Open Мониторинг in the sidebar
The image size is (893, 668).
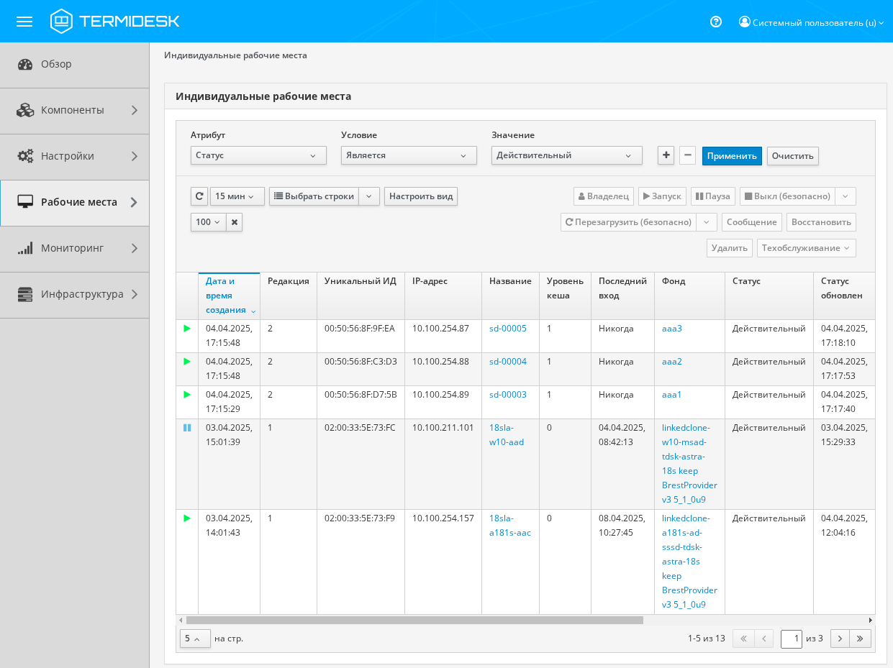(75, 248)
